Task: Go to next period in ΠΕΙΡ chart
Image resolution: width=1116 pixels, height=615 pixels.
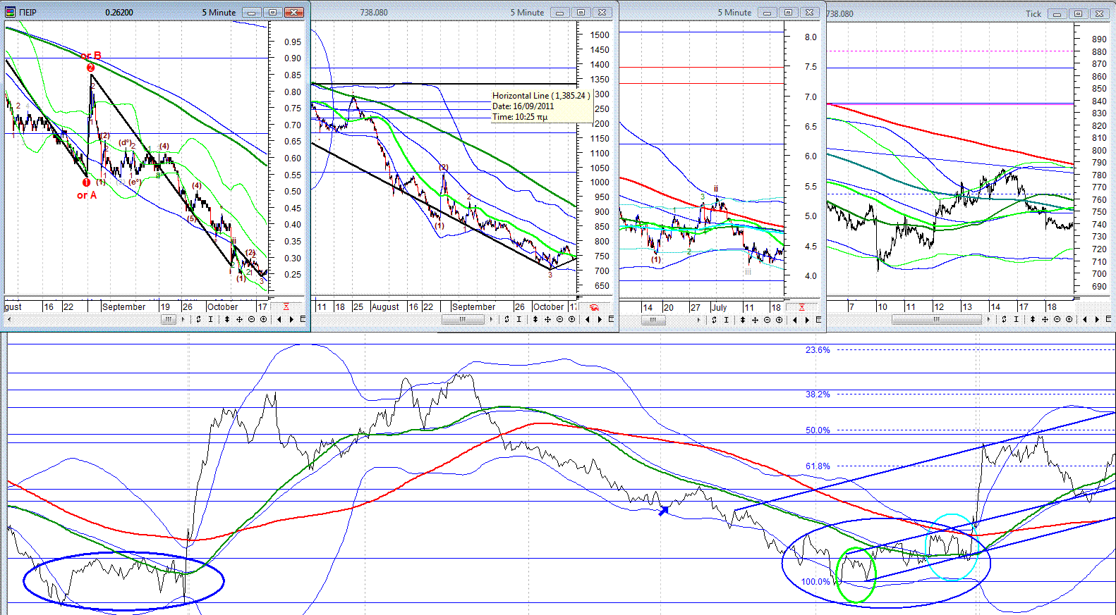Action: click(x=291, y=319)
